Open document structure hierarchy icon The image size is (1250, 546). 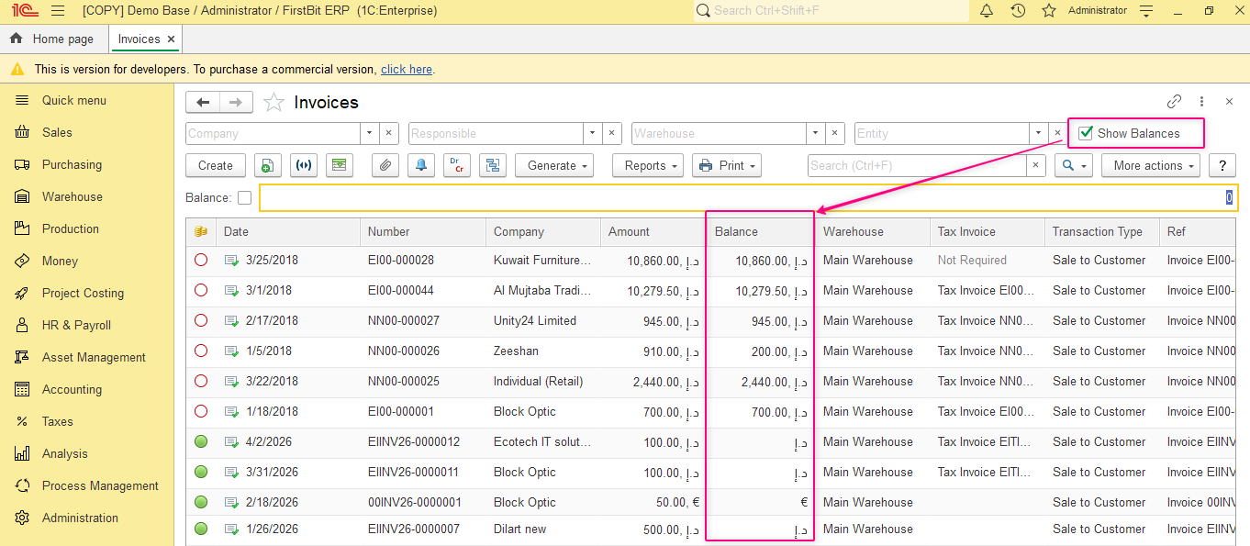493,165
